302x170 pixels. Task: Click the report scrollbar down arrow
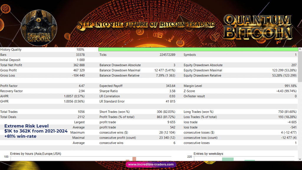[300, 159]
